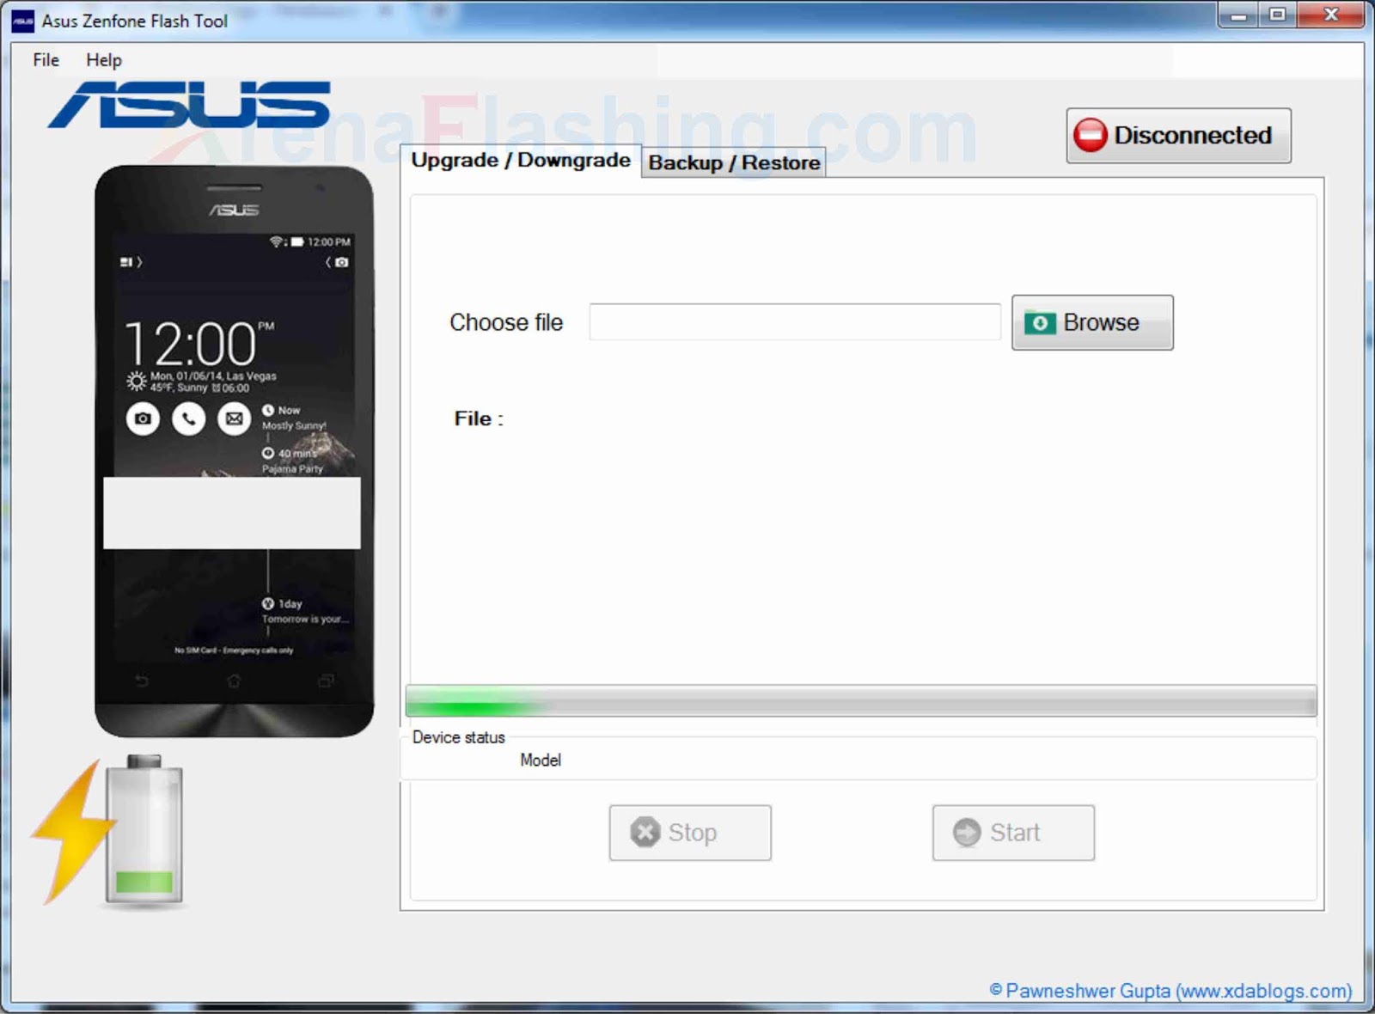1375x1014 pixels.
Task: Click the red stop-sign connection icon
Action: (x=1091, y=135)
